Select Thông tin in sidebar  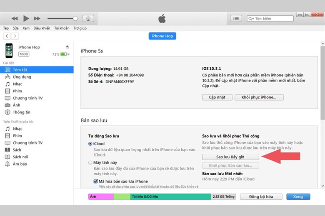click(x=37, y=112)
